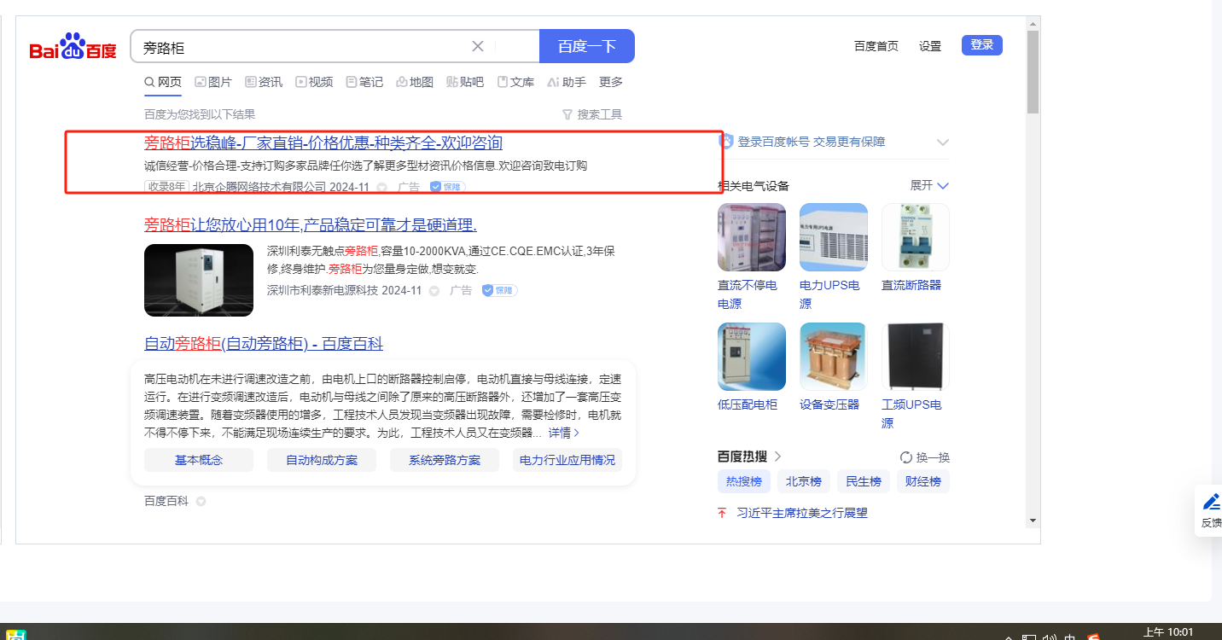Open dropdown arrow beside 北京企腾 ad source
The height and width of the screenshot is (640, 1222).
pyautogui.click(x=382, y=187)
